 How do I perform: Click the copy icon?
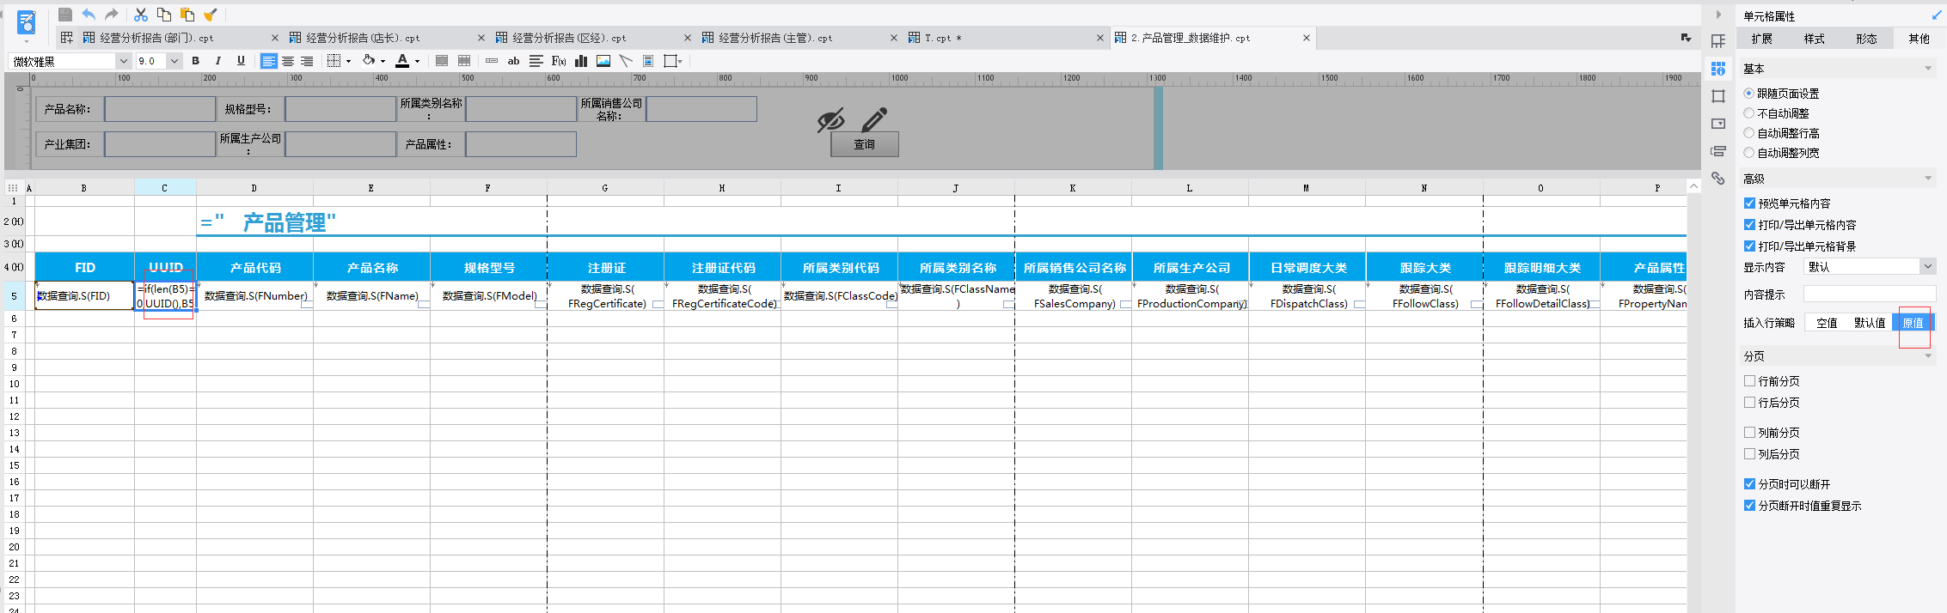click(x=164, y=15)
